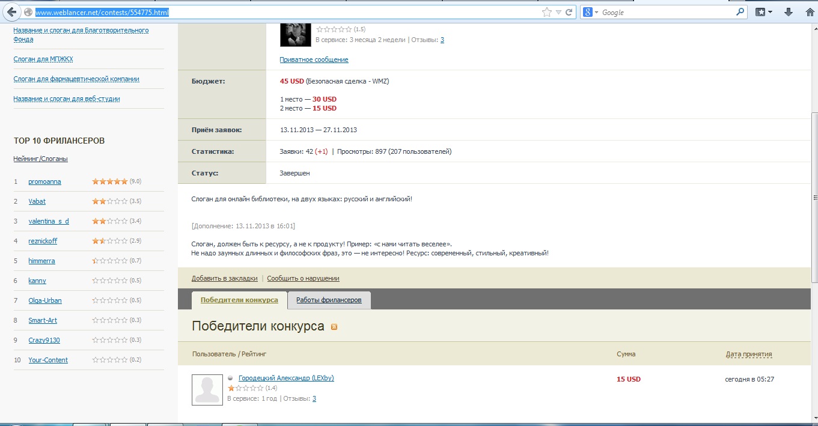This screenshot has width=818, height=426.
Task: Click the 1 место — 30 USD line
Action: (308, 99)
